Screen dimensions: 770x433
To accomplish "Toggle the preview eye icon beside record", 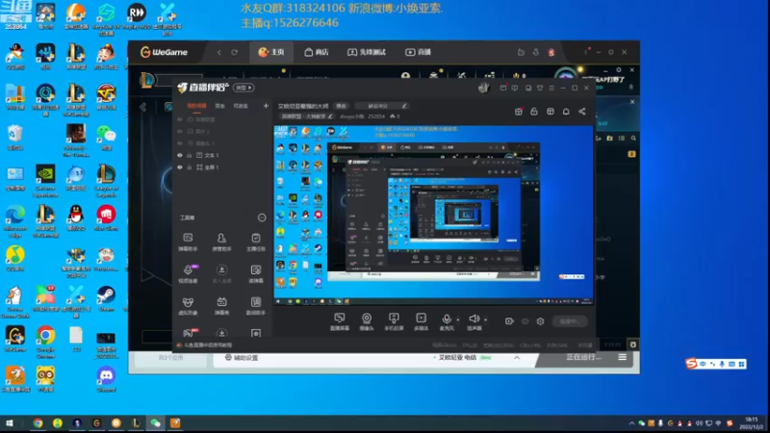I will (525, 321).
